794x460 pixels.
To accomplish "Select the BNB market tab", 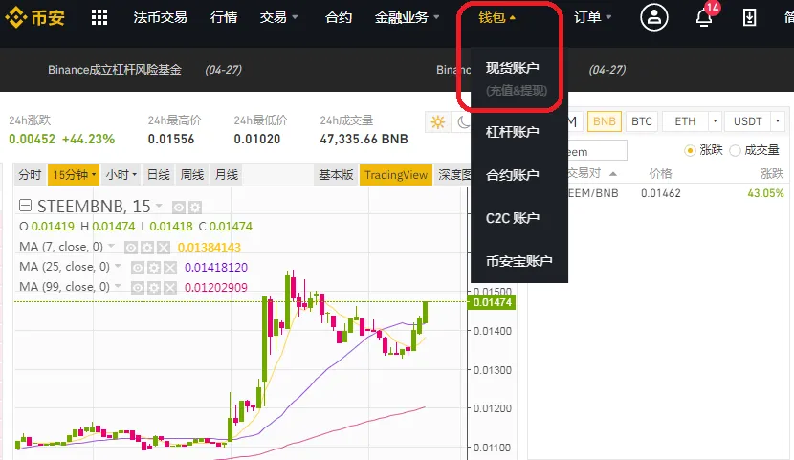I will 604,121.
